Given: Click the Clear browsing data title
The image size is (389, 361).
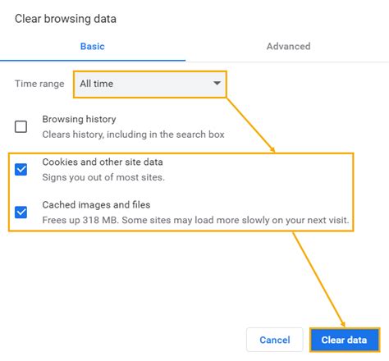Looking at the screenshot, I should point(66,19).
